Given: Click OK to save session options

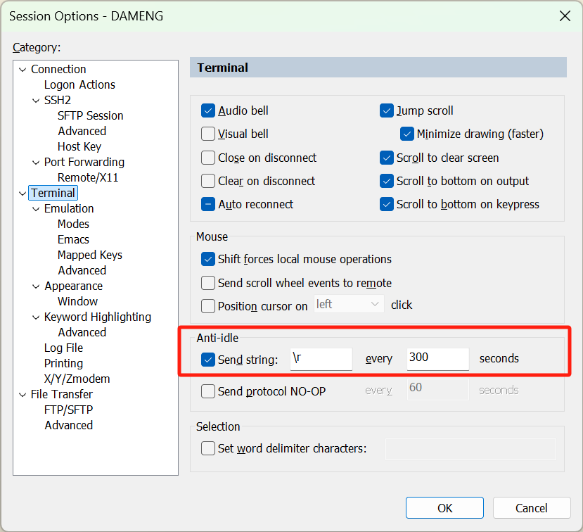Looking at the screenshot, I should [444, 508].
